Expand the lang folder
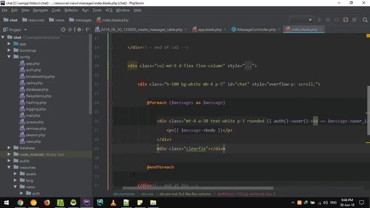The image size is (370, 208). pyautogui.click(x=16, y=180)
